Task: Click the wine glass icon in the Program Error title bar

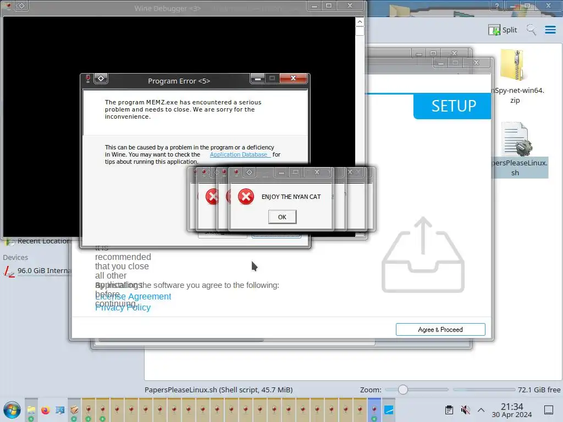Action: pos(87,79)
